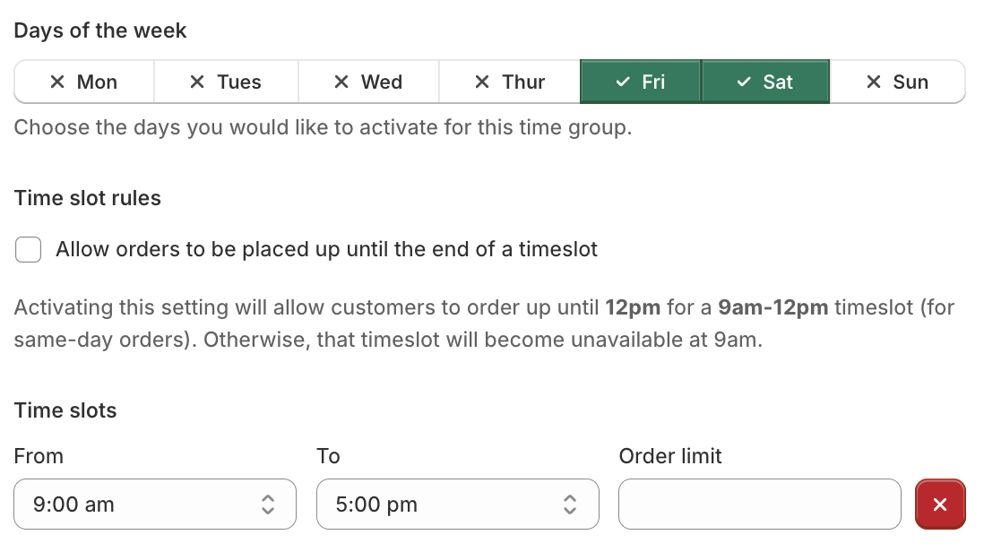
Task: Open the To time dropdown showing 5:00 pm
Action: click(457, 504)
